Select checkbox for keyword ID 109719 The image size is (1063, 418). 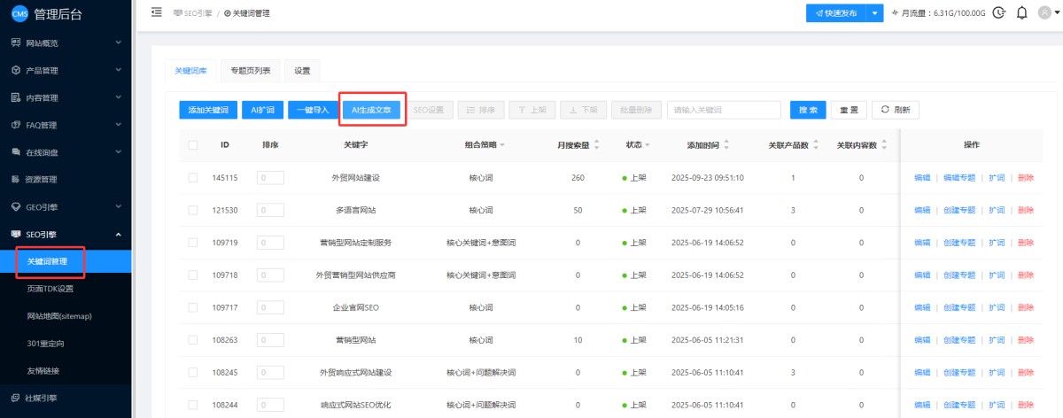point(193,243)
